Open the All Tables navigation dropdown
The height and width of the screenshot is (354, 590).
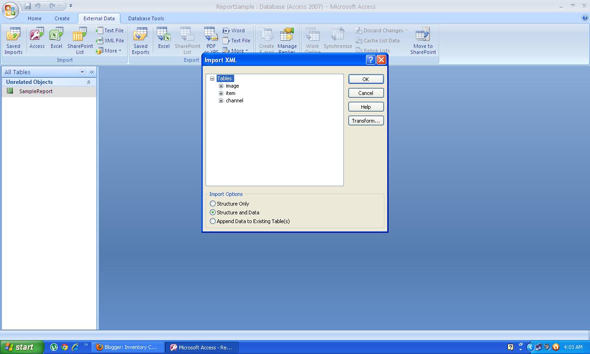pos(82,72)
